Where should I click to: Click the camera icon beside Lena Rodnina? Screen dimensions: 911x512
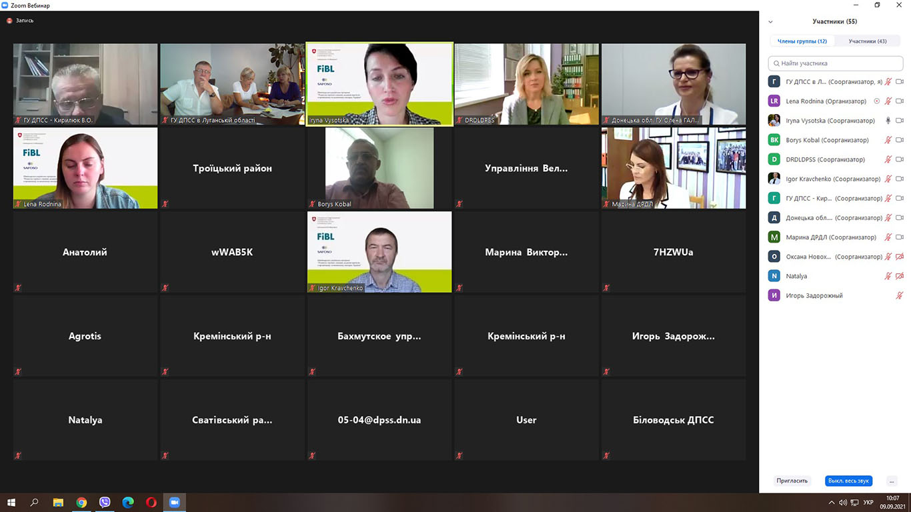899,101
